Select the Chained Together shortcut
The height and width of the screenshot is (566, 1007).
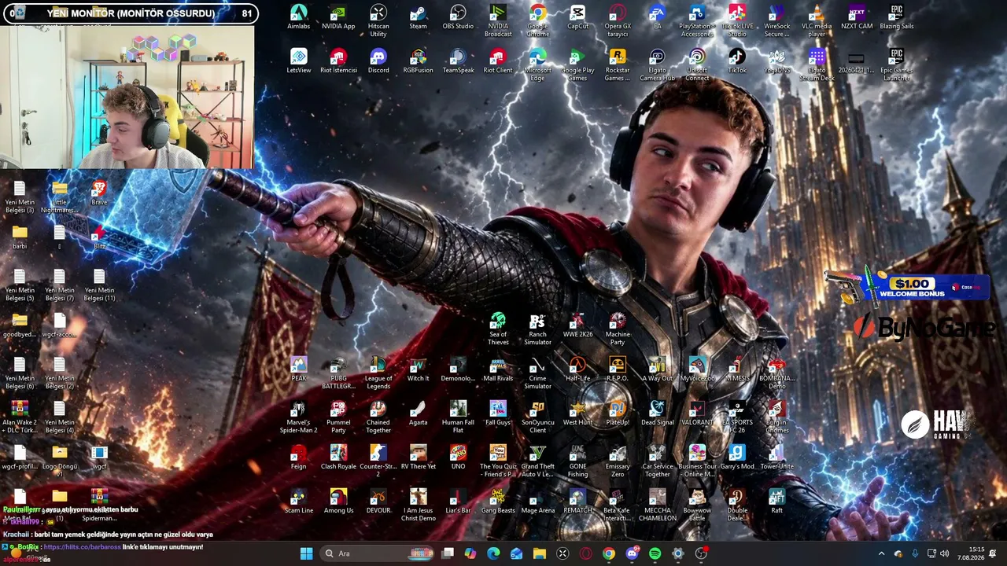[378, 417]
